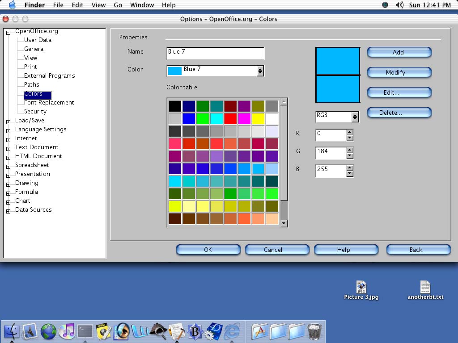Pick the black swatch in color table
Screen dimensions: 458x343
click(175, 106)
